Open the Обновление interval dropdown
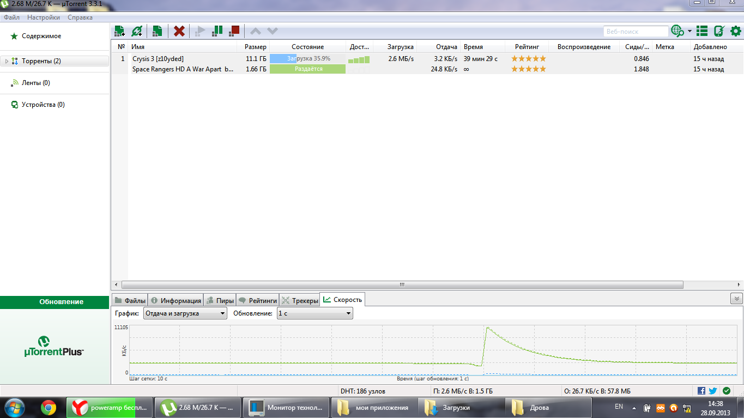The image size is (744, 418). pyautogui.click(x=315, y=313)
